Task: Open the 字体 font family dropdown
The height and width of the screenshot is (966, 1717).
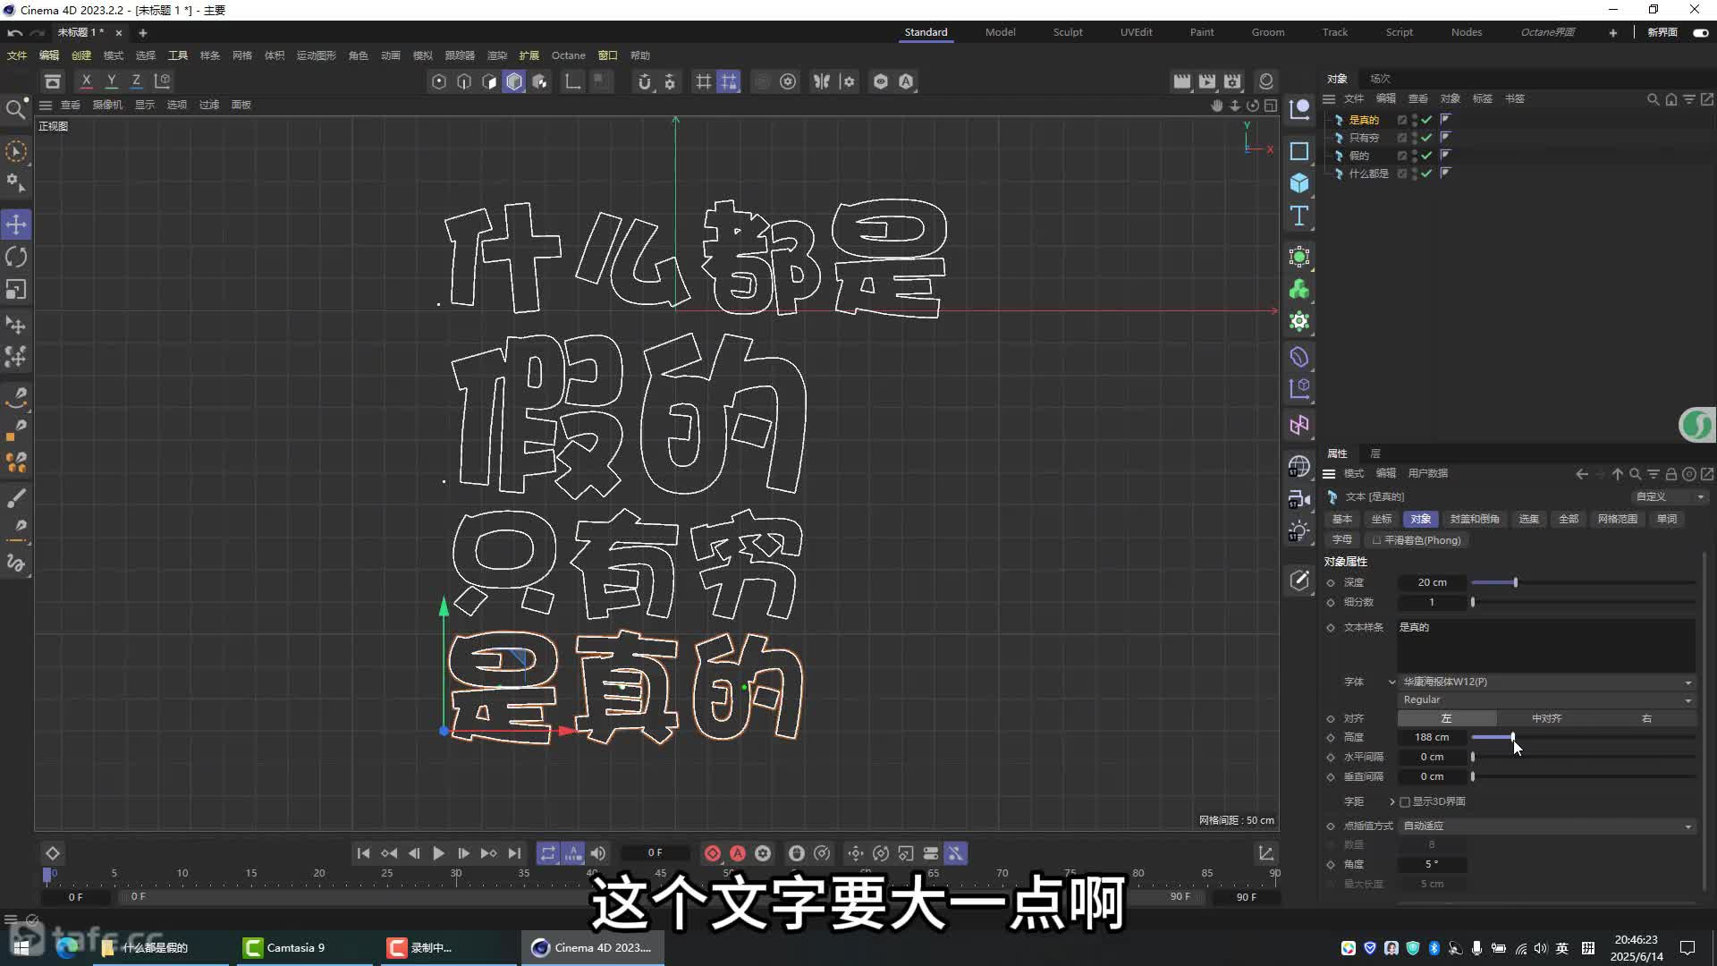Action: point(1545,682)
